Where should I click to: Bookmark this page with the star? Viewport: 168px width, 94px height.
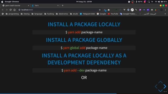[x=100, y=10]
